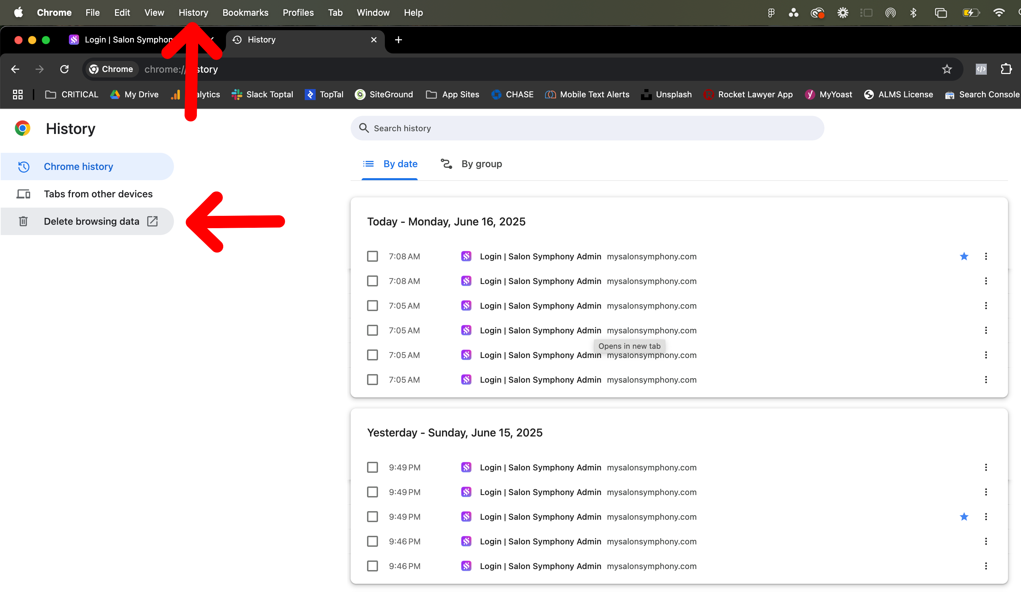Open actions menu for second 9:49 PM entry
The width and height of the screenshot is (1021, 592).
(x=986, y=492)
